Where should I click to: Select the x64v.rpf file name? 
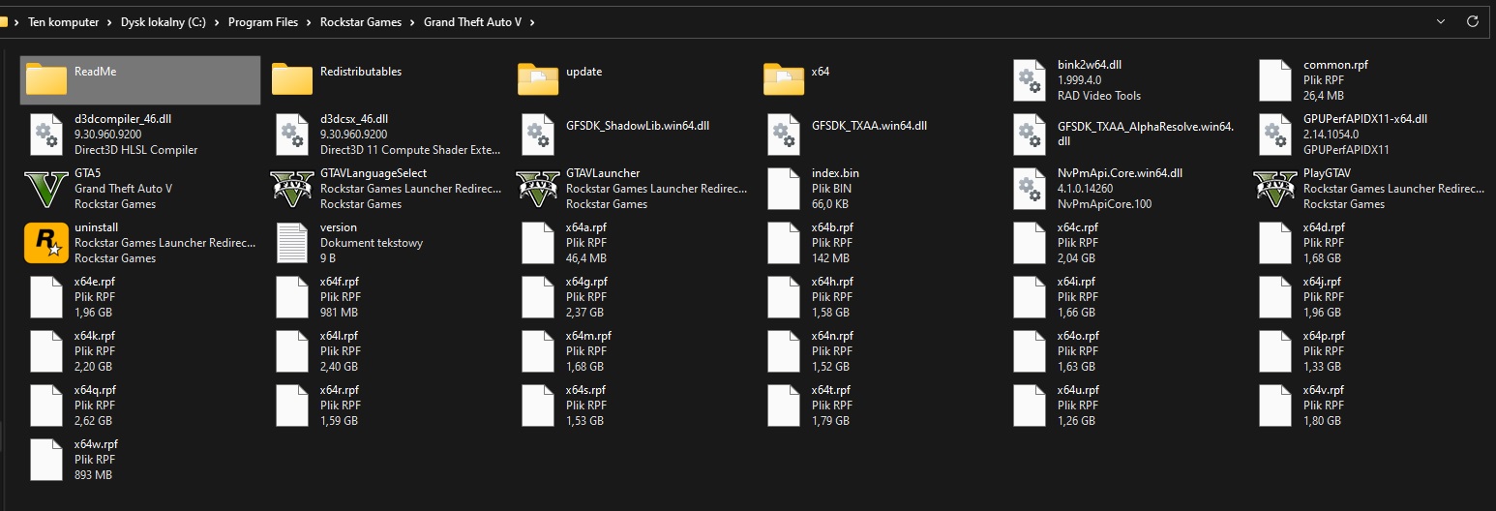(x=1324, y=390)
